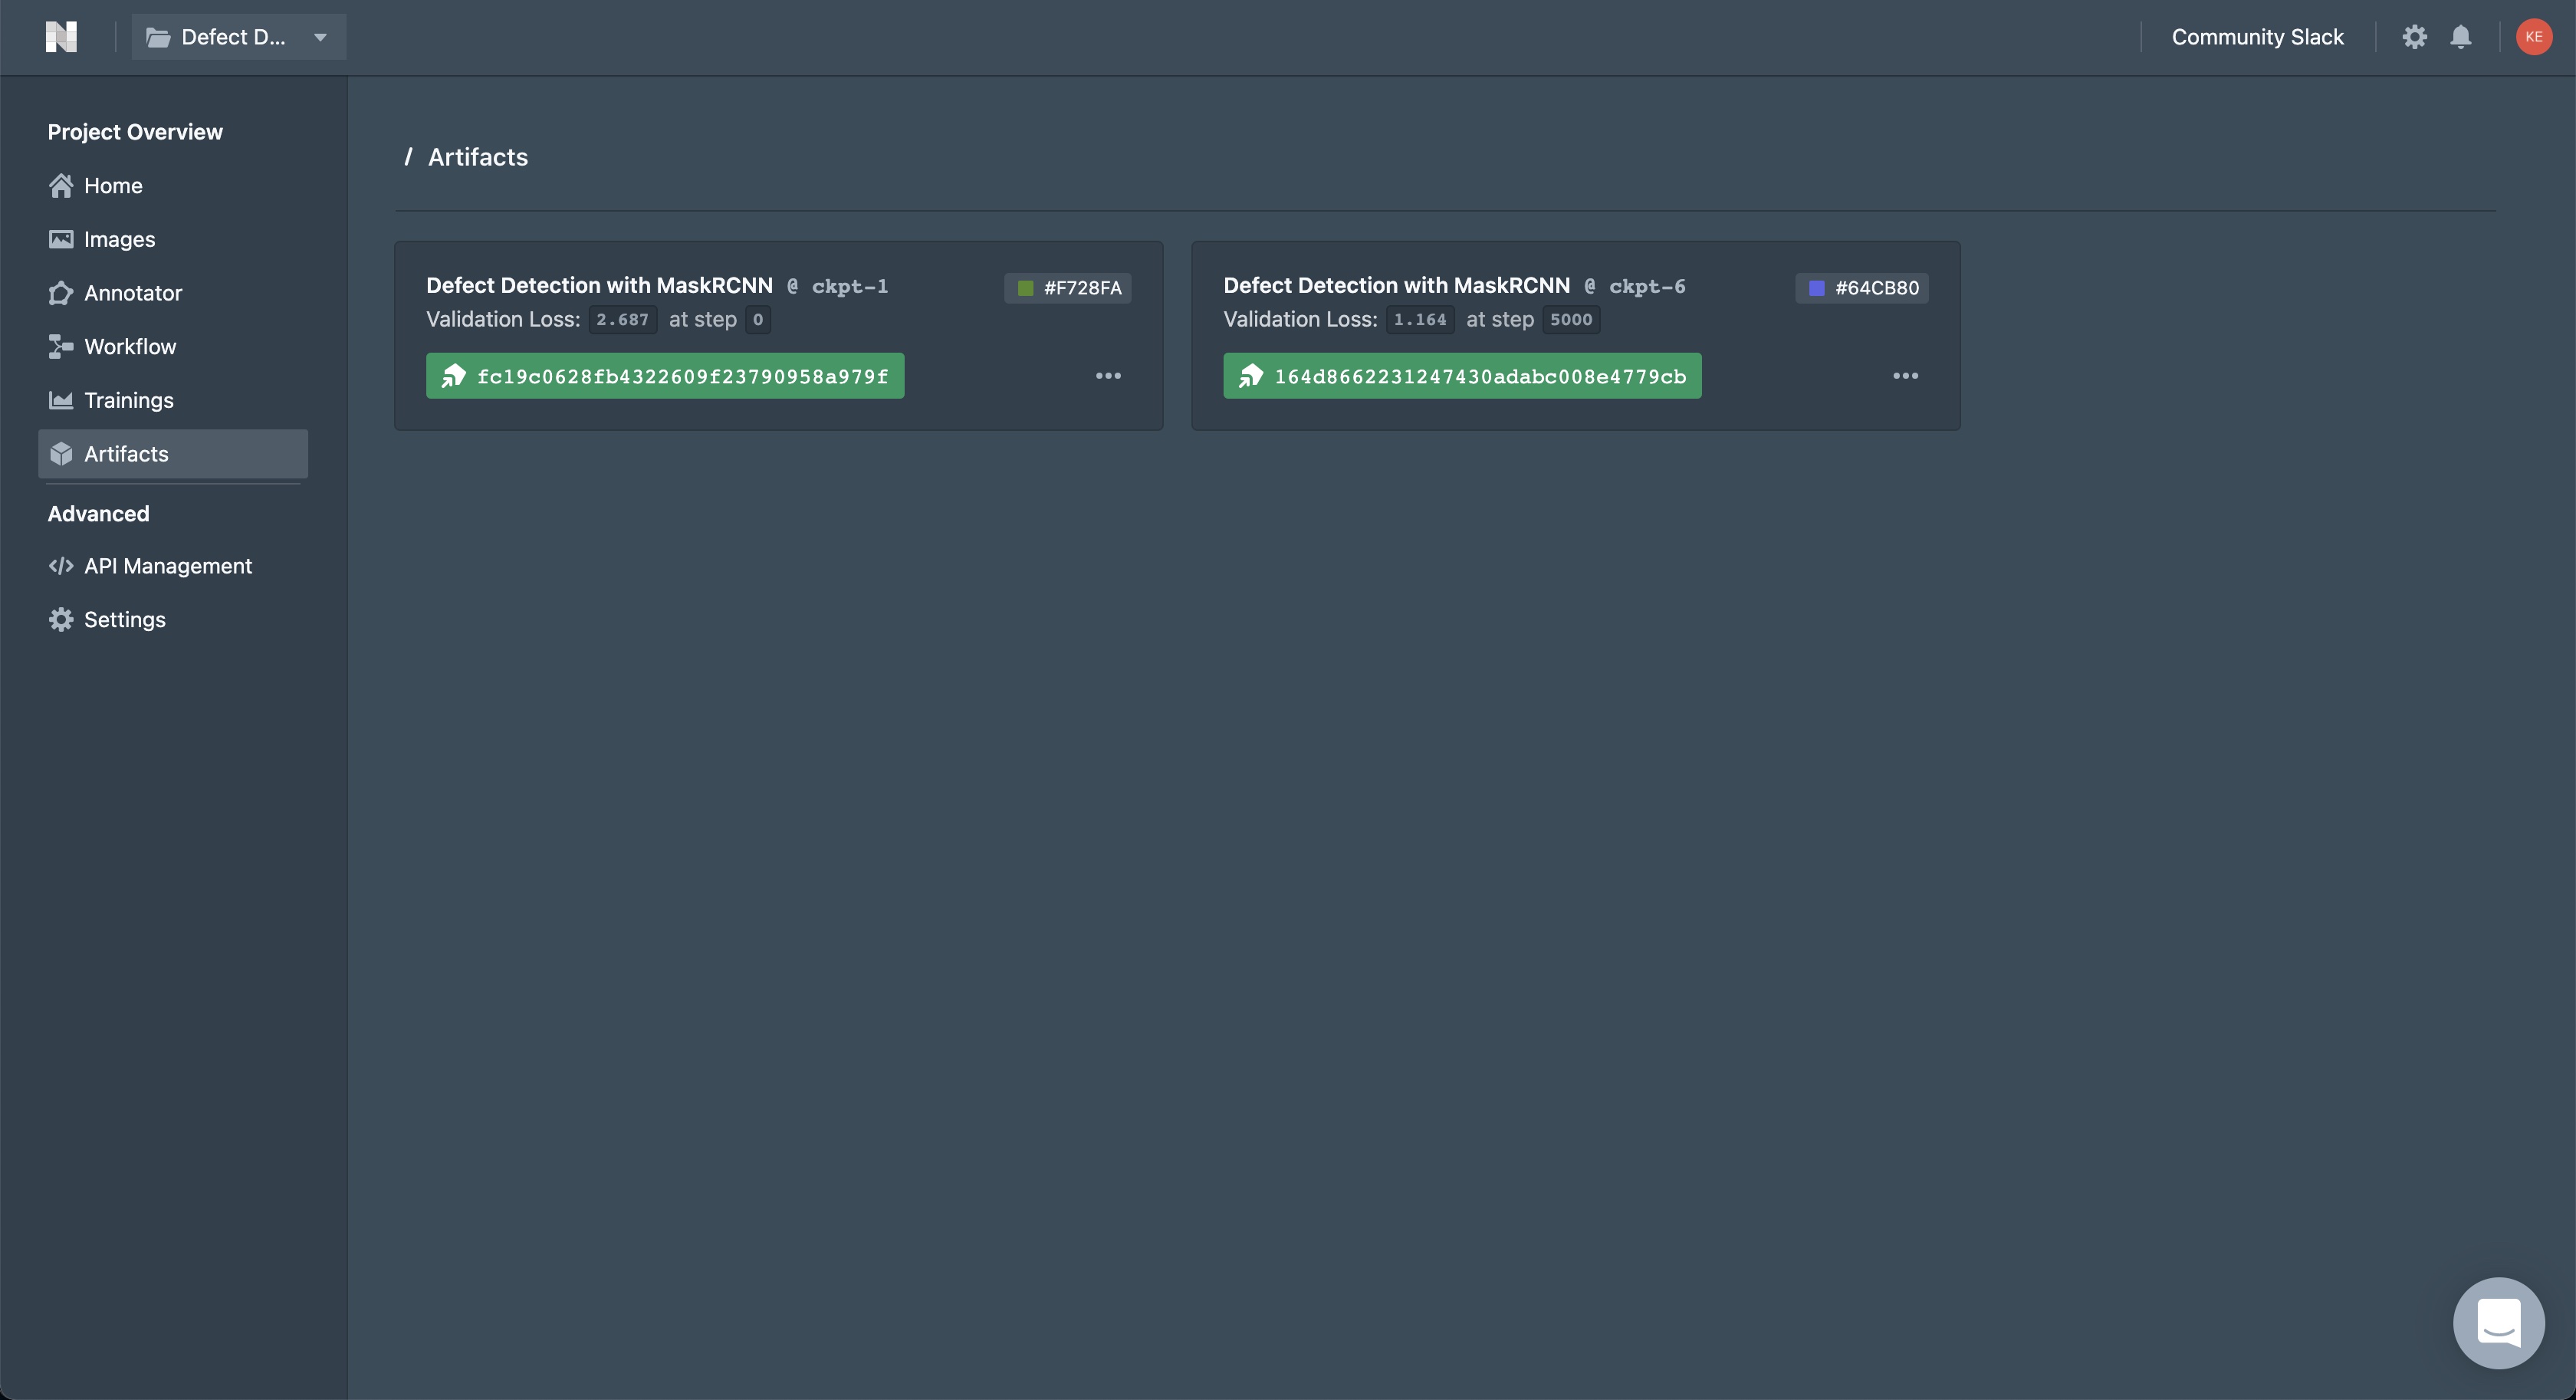Open project Settings in sidebar

[124, 620]
